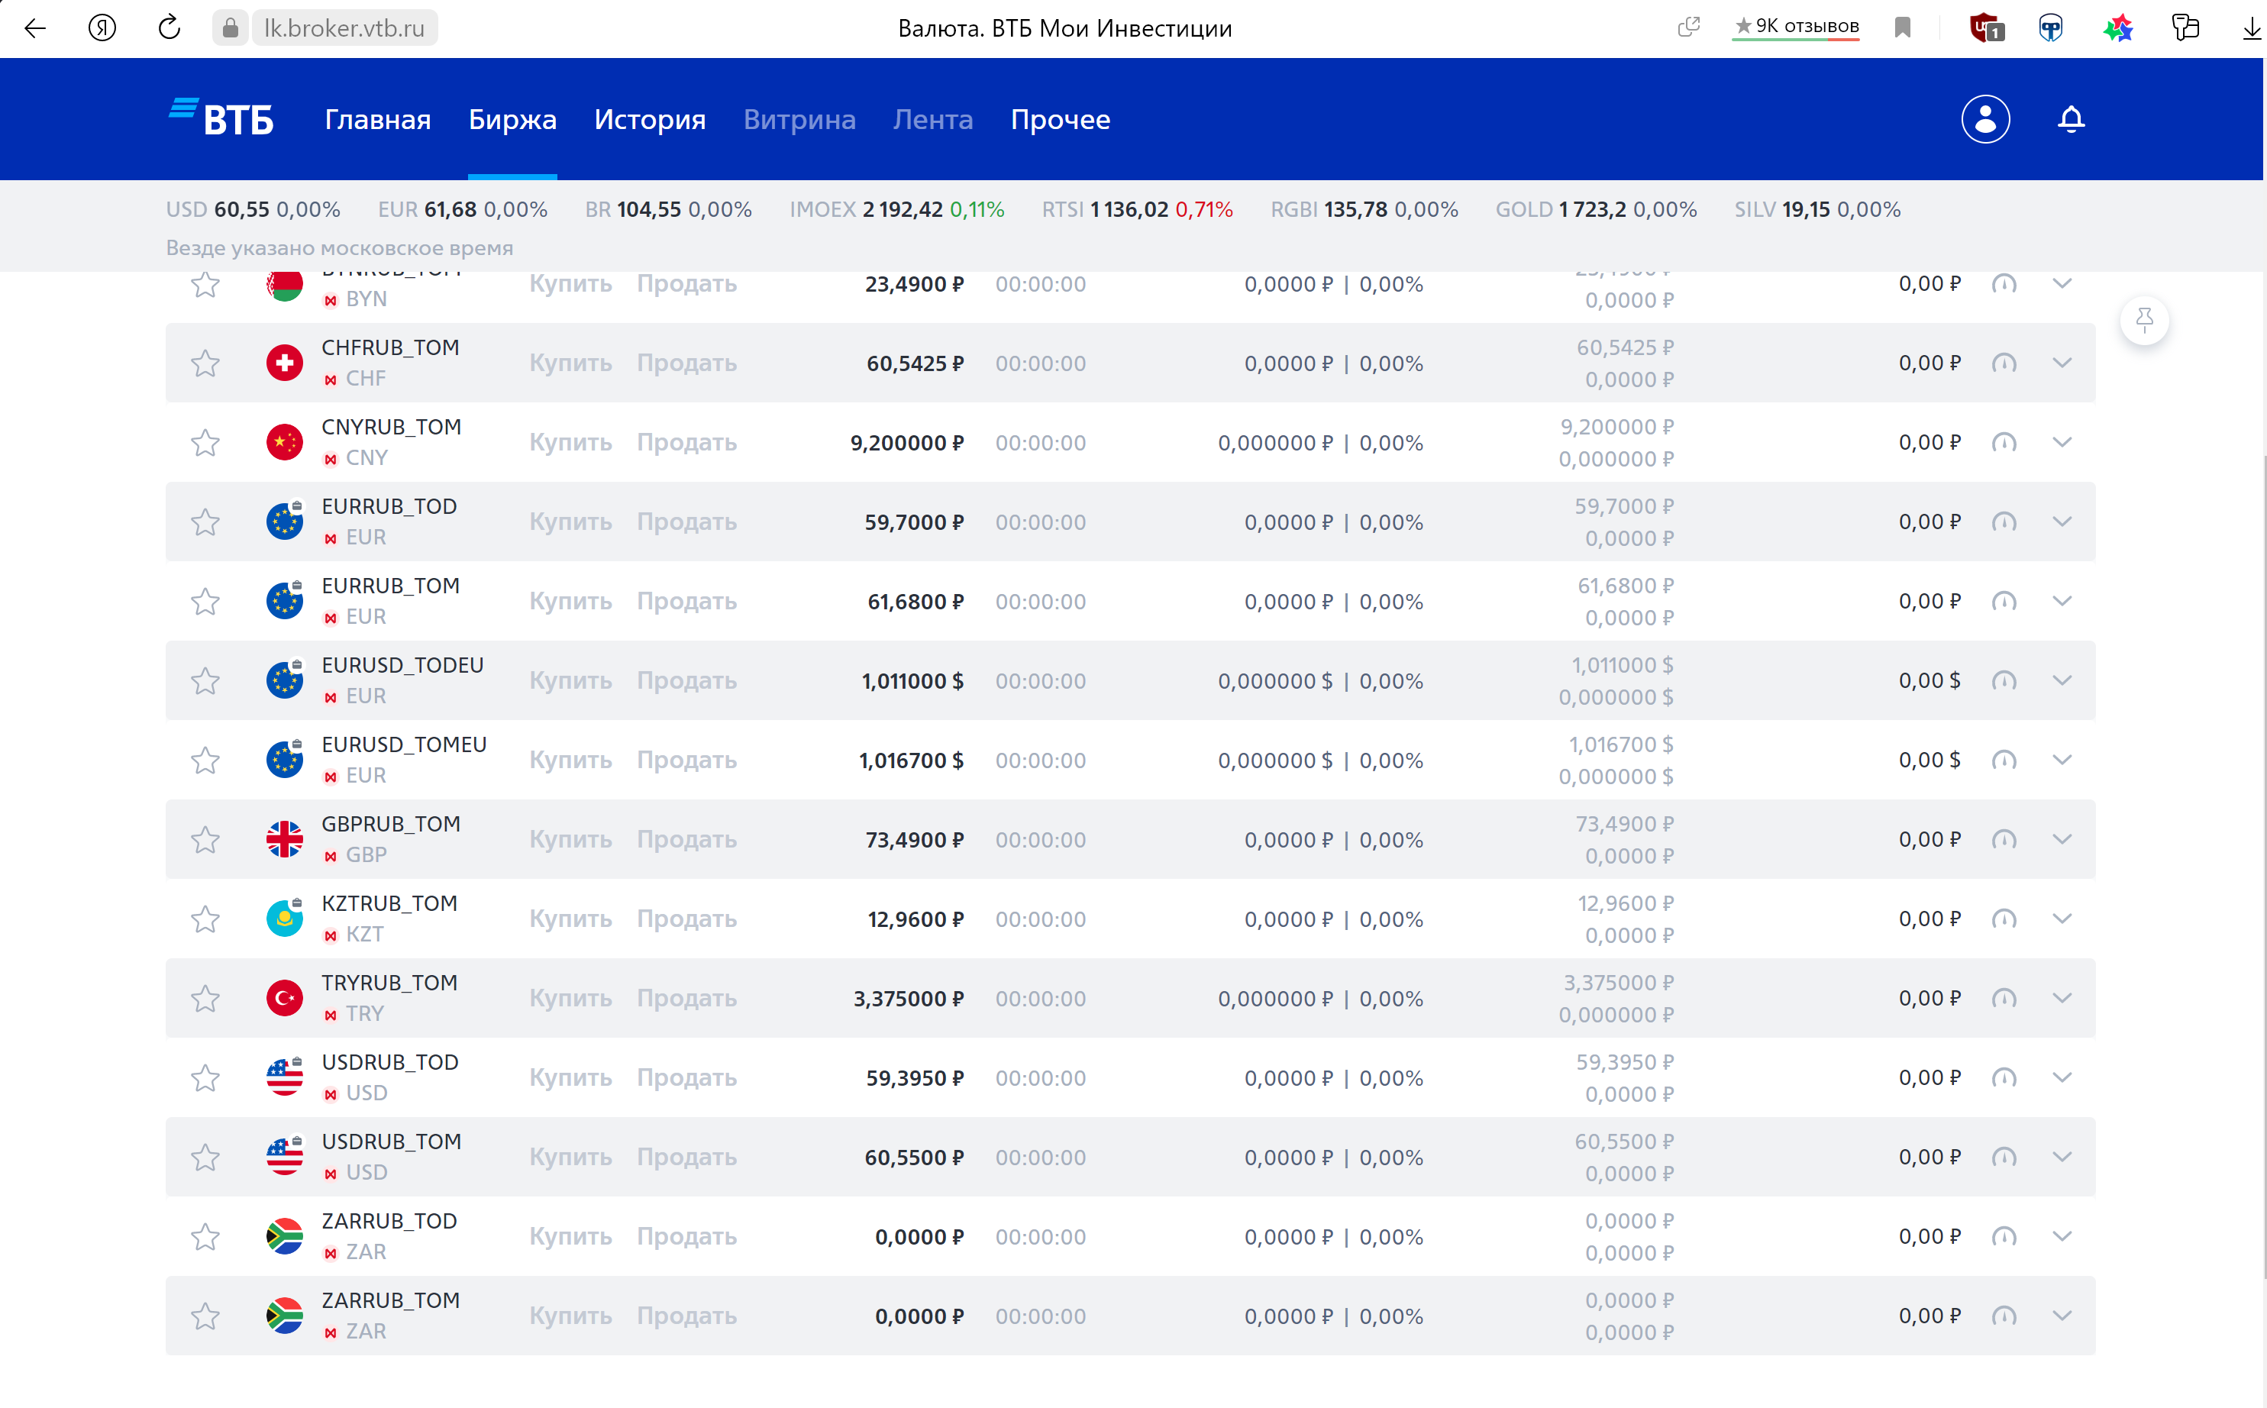The image size is (2267, 1408).
Task: Click the ZARRUB_TOD South Africa flag icon
Action: (x=284, y=1235)
